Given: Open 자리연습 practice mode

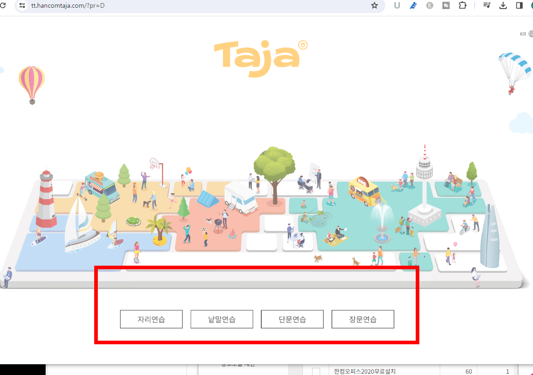Looking at the screenshot, I should pyautogui.click(x=151, y=319).
